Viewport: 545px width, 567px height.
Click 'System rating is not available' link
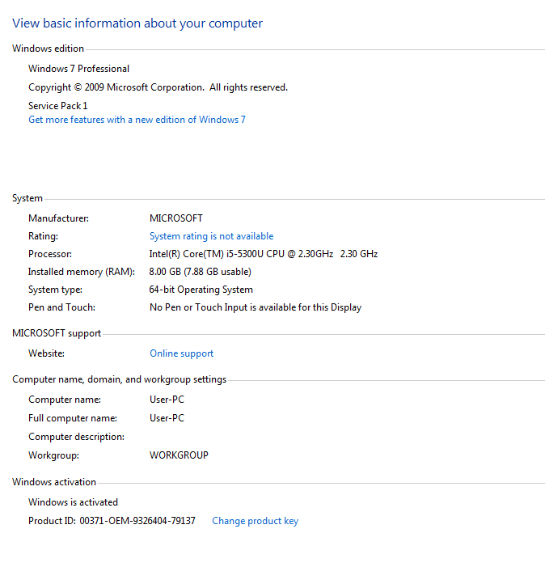click(211, 236)
